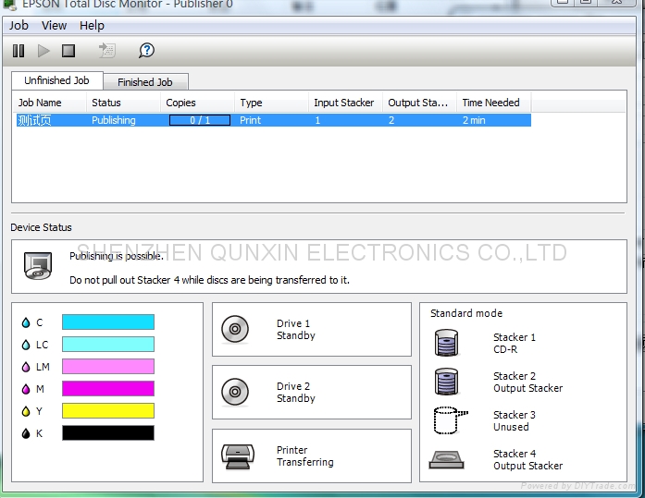Click the publisher device status icon
This screenshot has height=498, width=645.
pyautogui.click(x=38, y=266)
